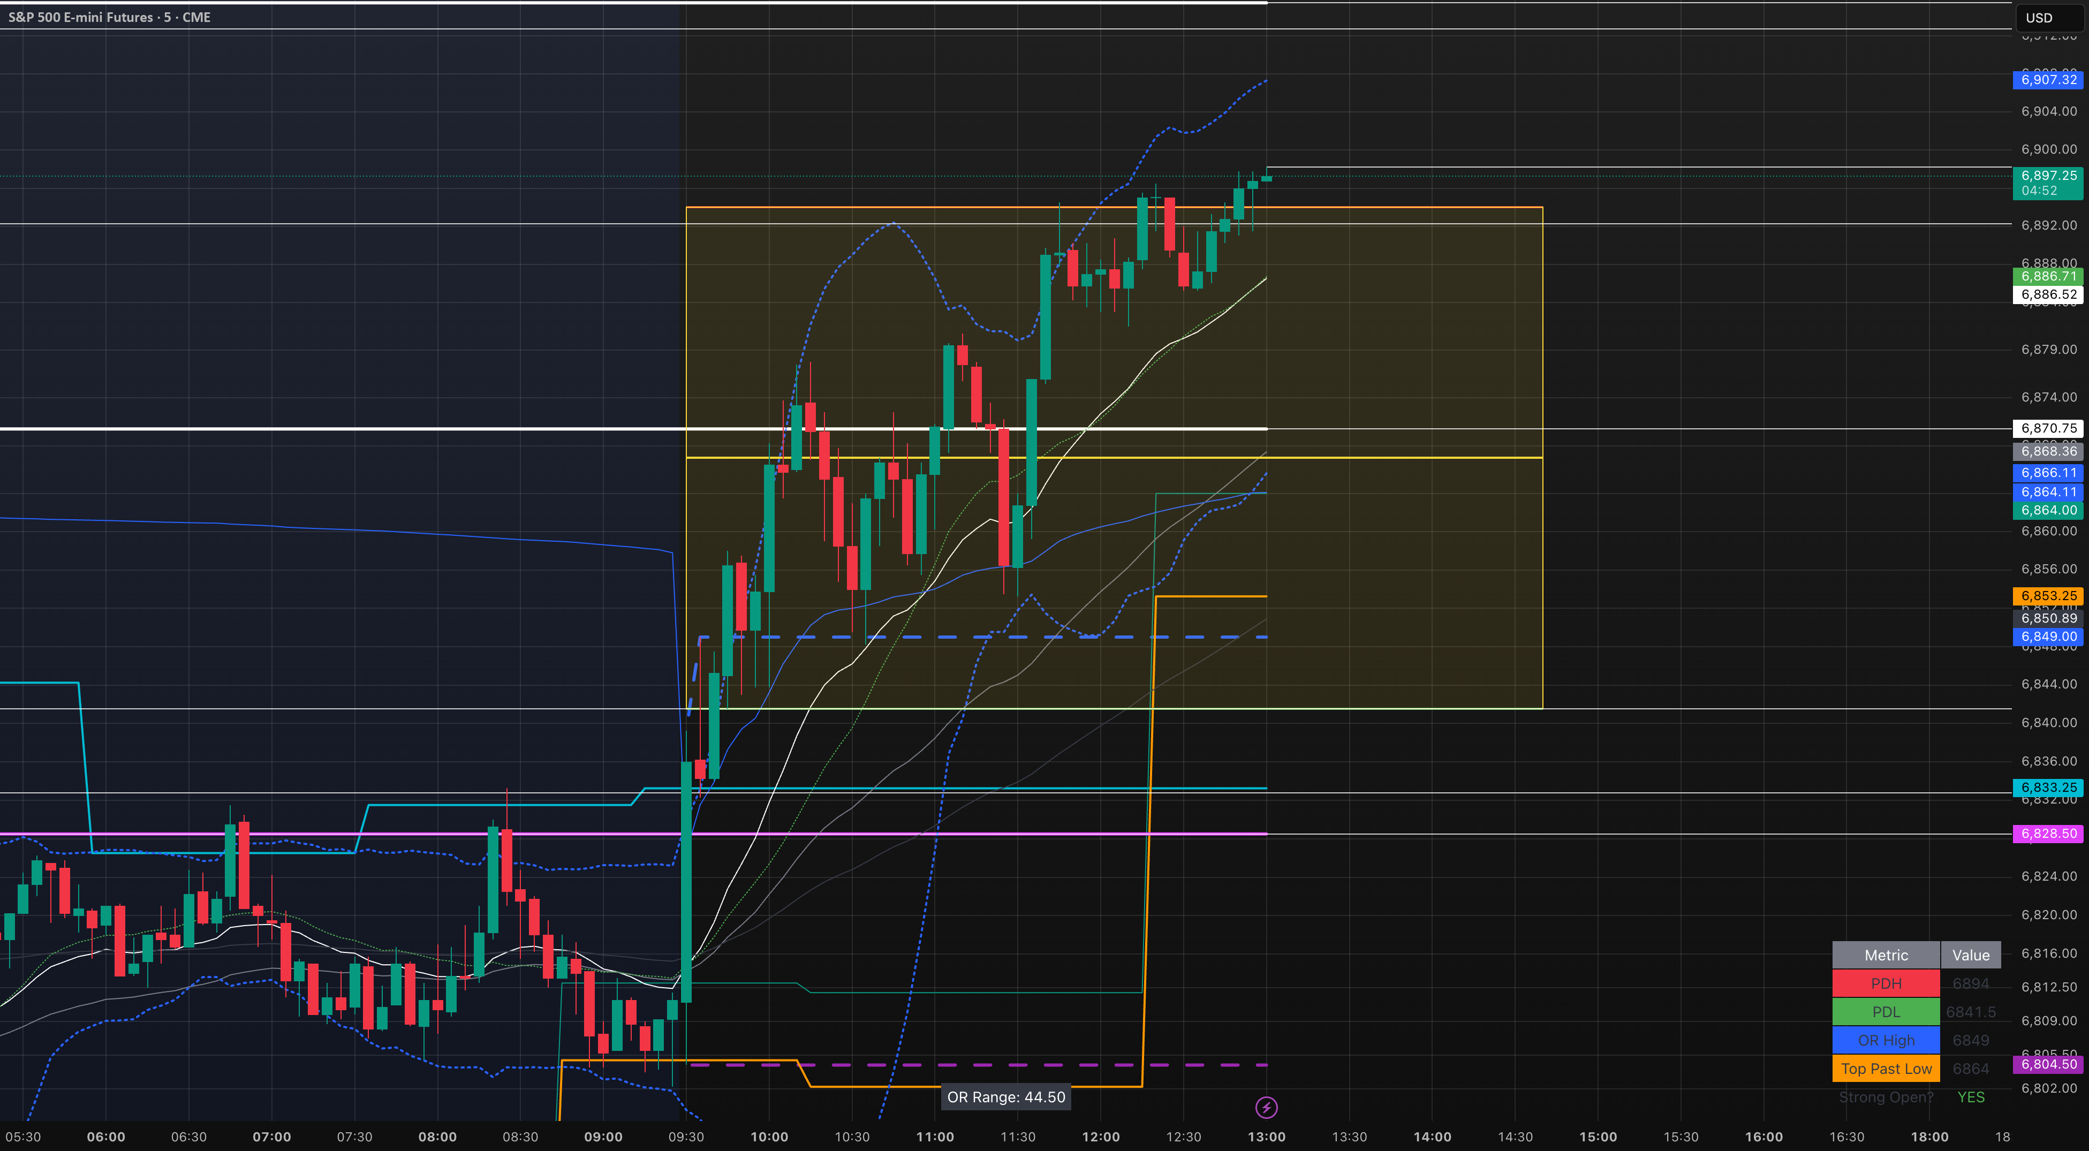The image size is (2089, 1151).
Task: Click the OR Range: 44.50 label
Action: coord(1005,1097)
